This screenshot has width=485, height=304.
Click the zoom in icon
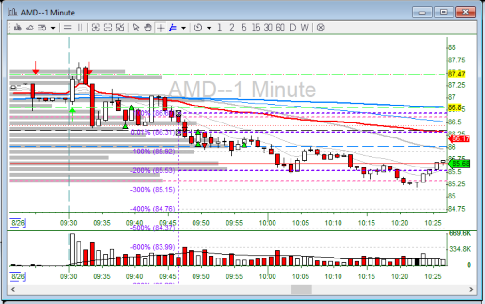coord(96,28)
